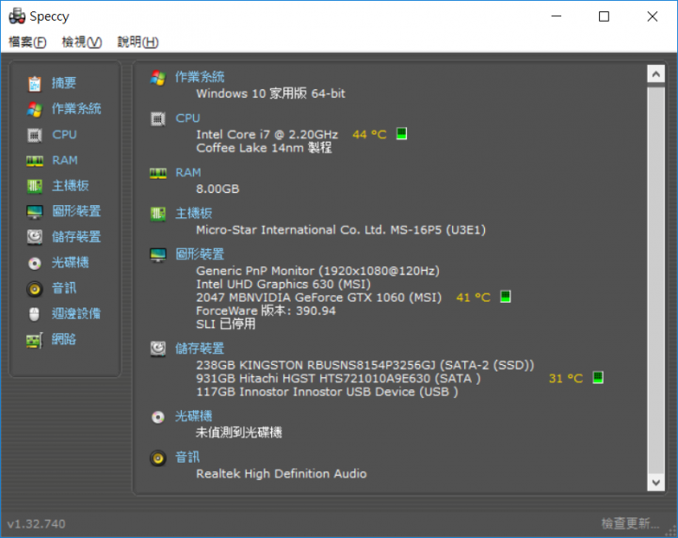Click Intel UHD Graphics 630 (MSI) line

tap(283, 284)
